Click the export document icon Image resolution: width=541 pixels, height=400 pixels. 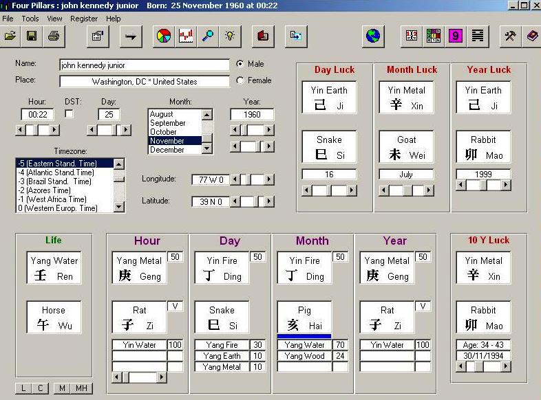[x=296, y=36]
